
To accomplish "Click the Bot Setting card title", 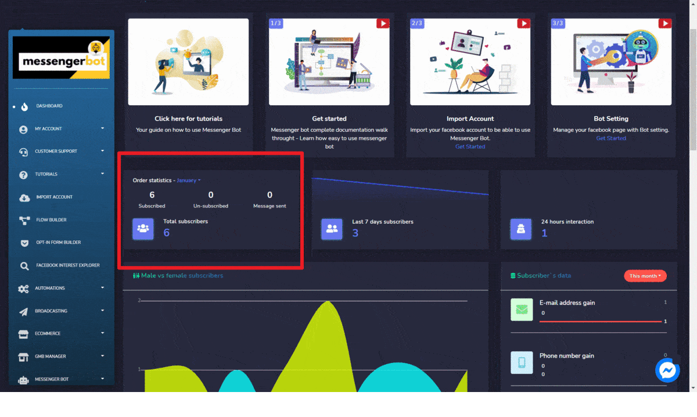I will click(611, 118).
